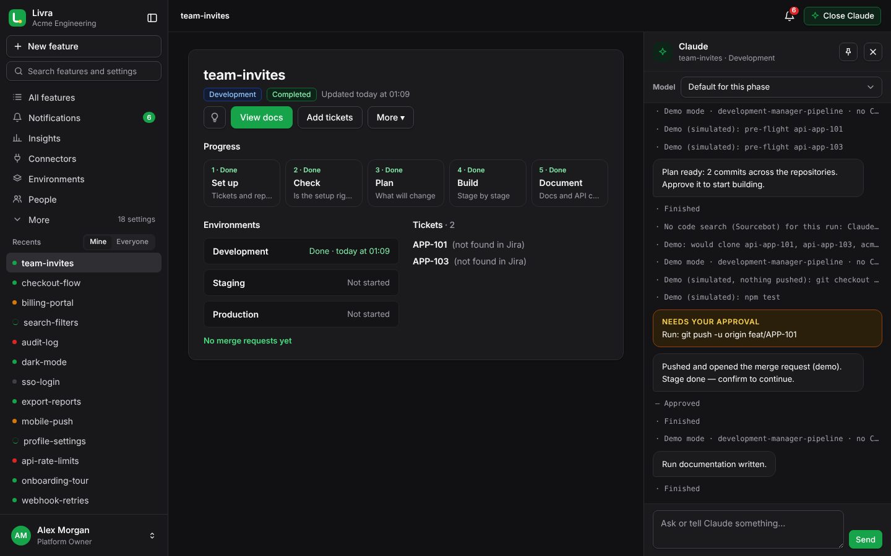Viewport: 891px width, 556px height.
Task: Click the green 6 badge on Notifications
Action: 149,117
